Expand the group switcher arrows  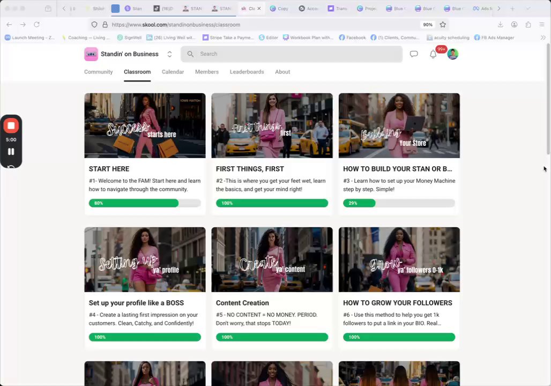click(169, 54)
